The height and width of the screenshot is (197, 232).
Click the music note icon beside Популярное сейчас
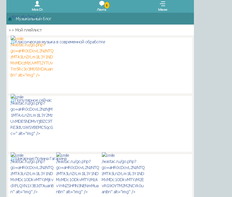pos(13,101)
